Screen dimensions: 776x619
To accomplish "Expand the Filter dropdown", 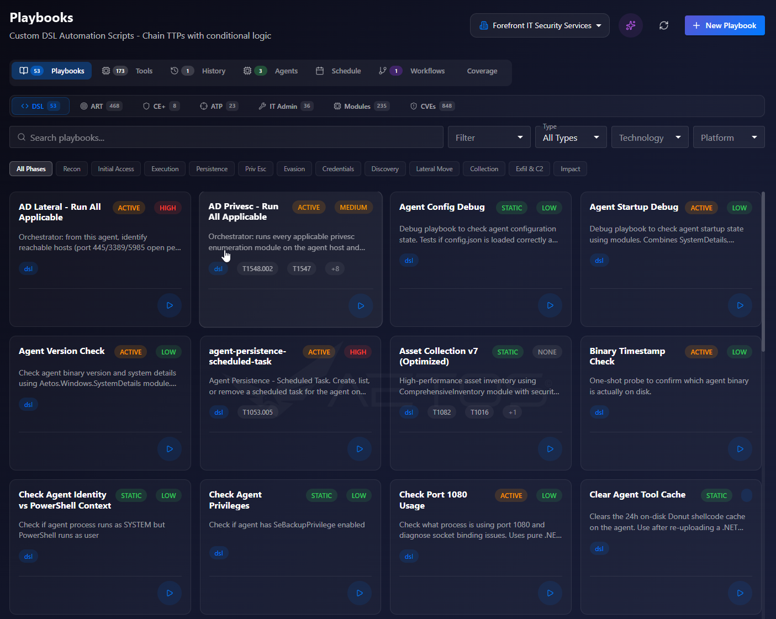I will (x=489, y=137).
